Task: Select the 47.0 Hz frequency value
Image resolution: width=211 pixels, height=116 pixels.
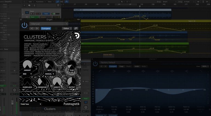Action: point(99,107)
